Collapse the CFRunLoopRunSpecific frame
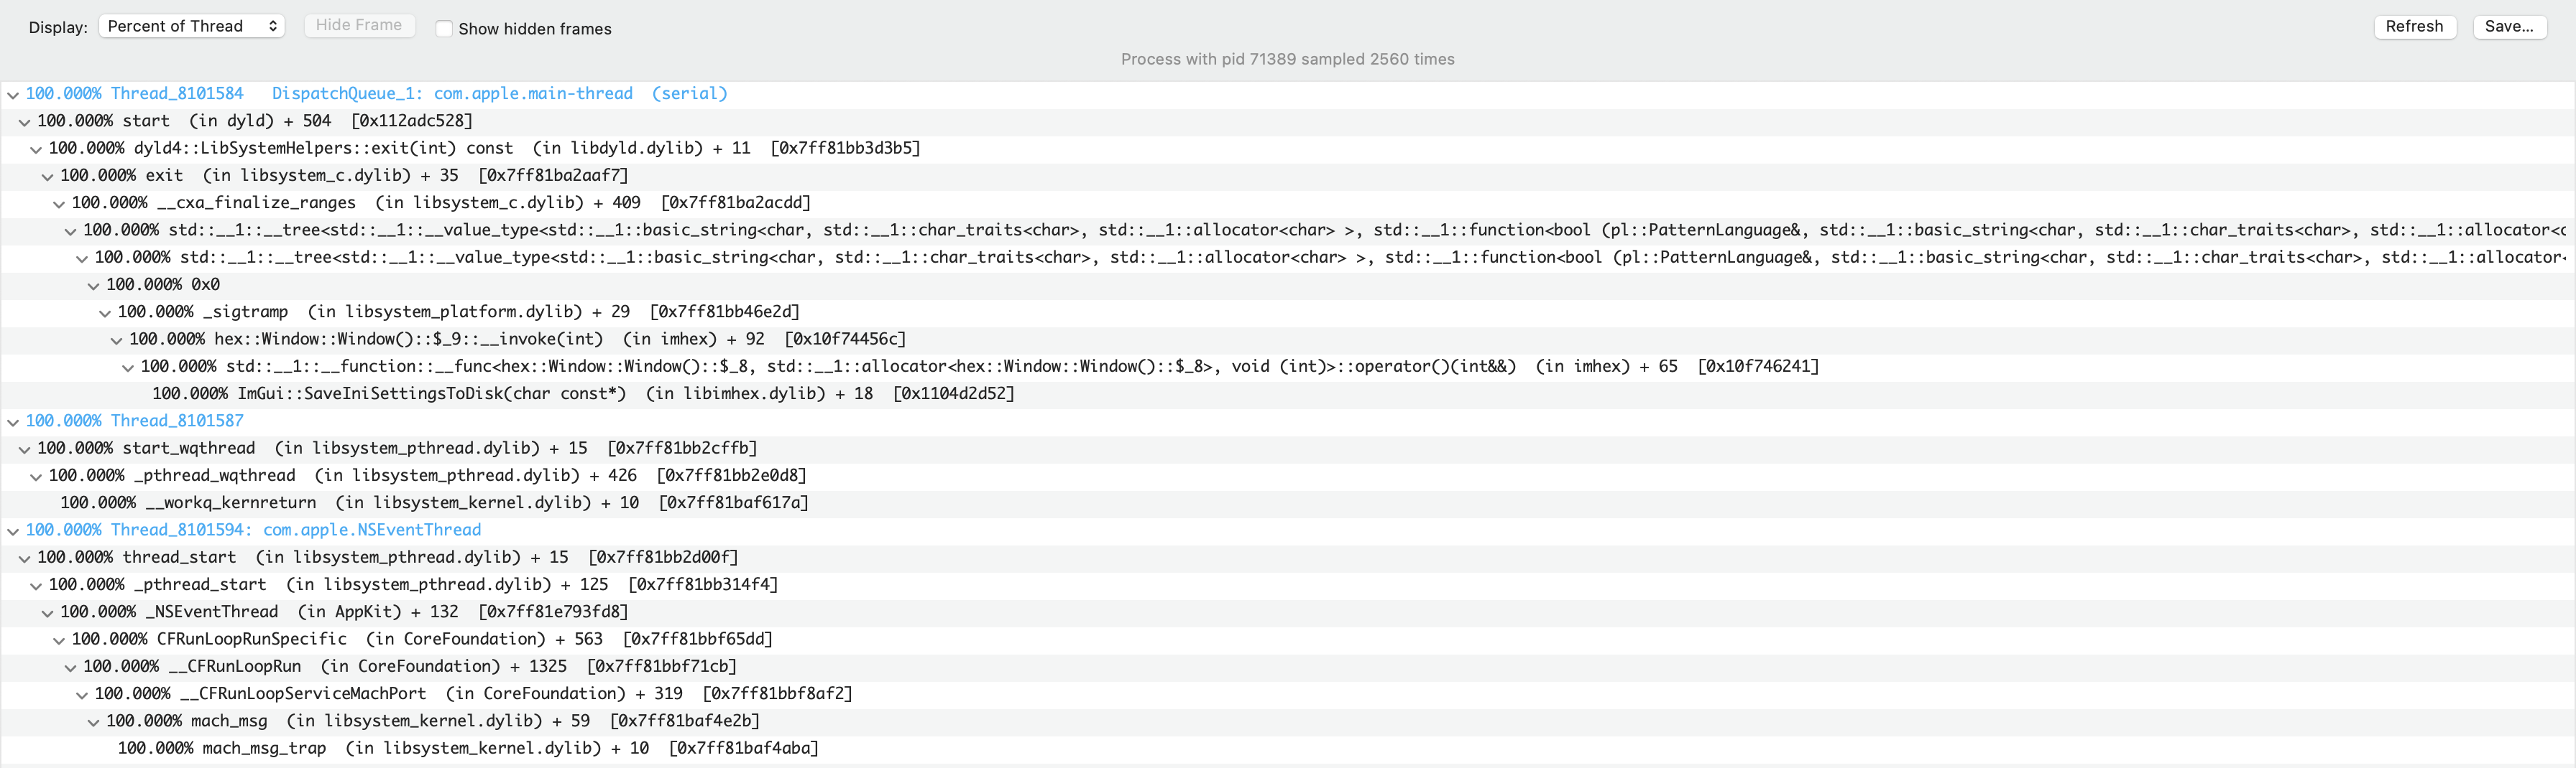This screenshot has width=2576, height=768. (x=58, y=638)
